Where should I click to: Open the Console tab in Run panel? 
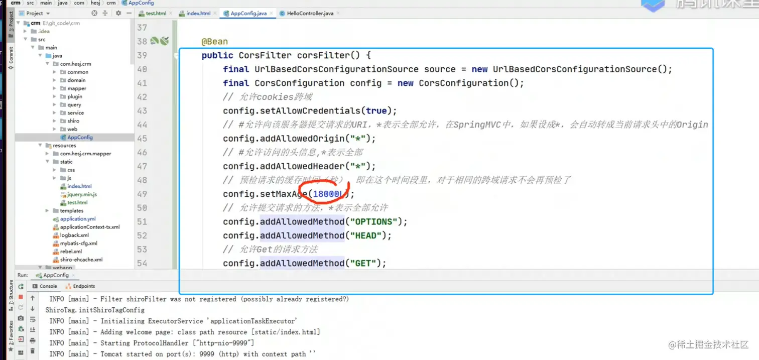click(45, 286)
